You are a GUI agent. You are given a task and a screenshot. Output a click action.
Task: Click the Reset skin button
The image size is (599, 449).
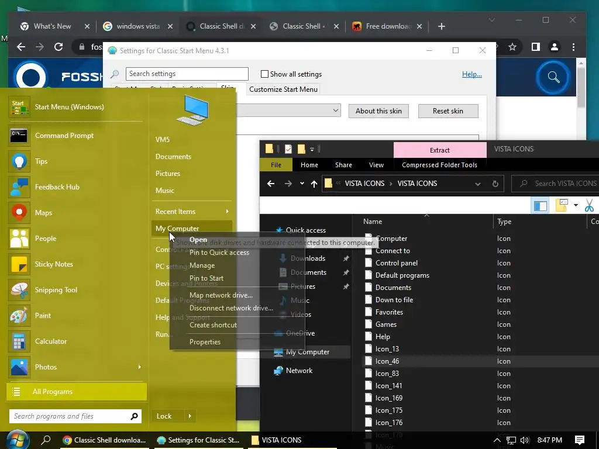point(448,111)
